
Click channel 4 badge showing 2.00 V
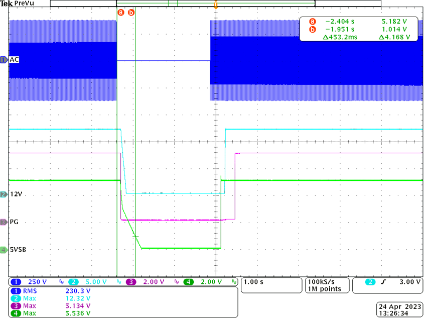pos(203,282)
